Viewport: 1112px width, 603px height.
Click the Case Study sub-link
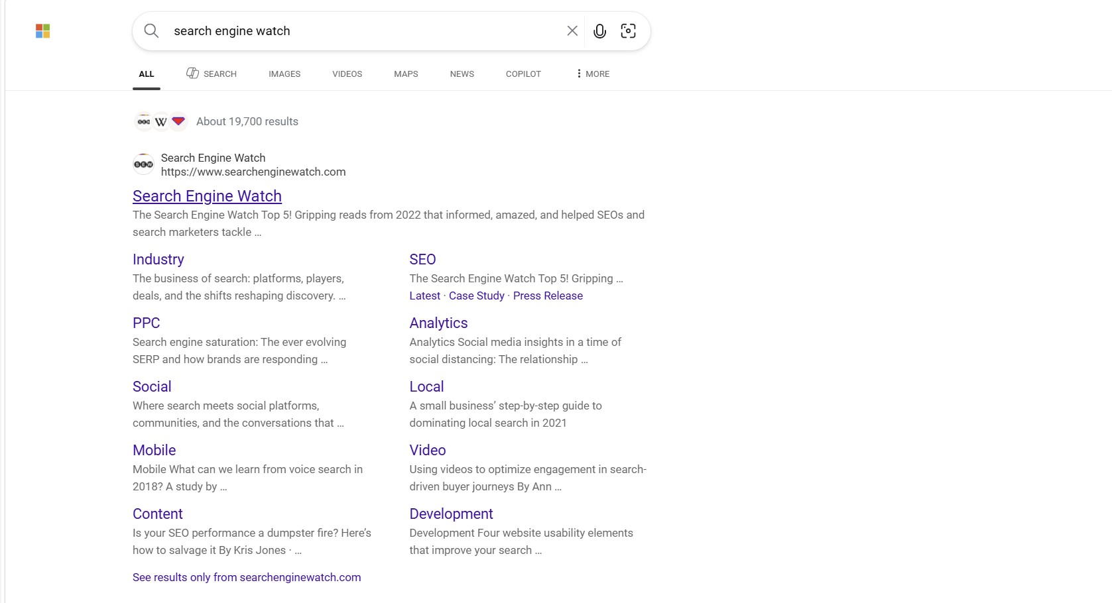point(477,296)
